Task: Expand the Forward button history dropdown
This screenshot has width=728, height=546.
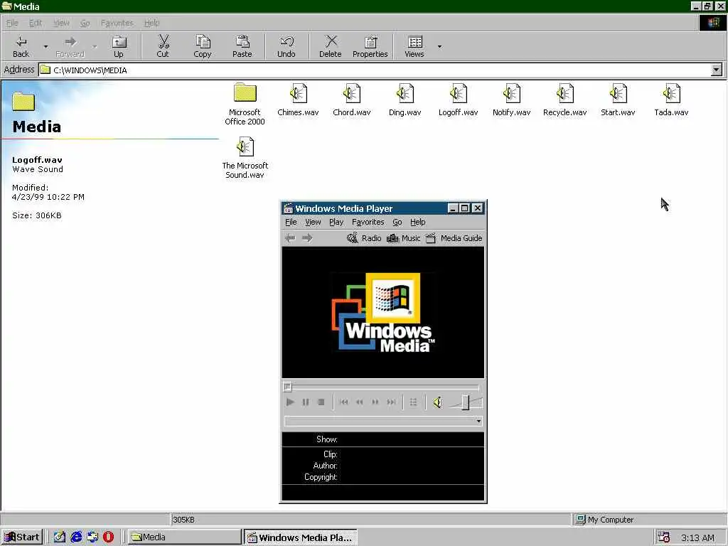Action: [x=95, y=46]
